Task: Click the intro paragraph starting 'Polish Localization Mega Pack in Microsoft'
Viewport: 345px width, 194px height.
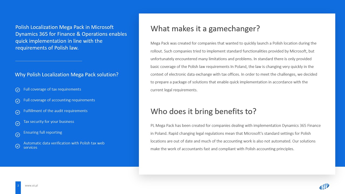Action: pos(71,37)
